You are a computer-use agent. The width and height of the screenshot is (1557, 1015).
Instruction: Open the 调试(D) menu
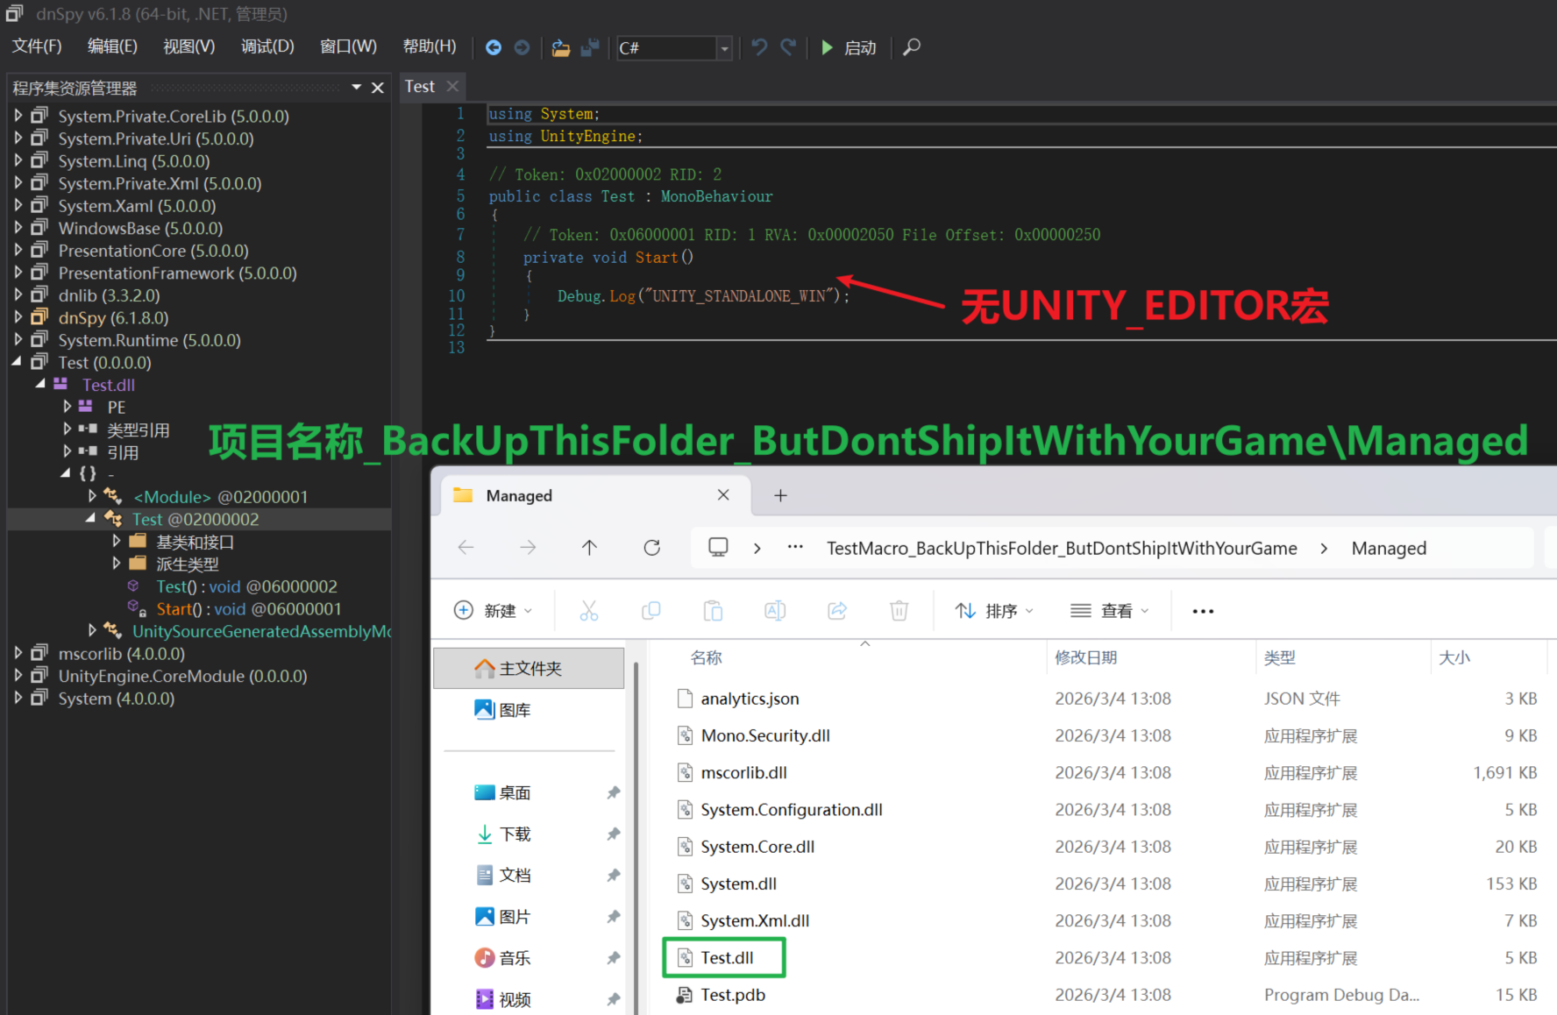coord(267,46)
